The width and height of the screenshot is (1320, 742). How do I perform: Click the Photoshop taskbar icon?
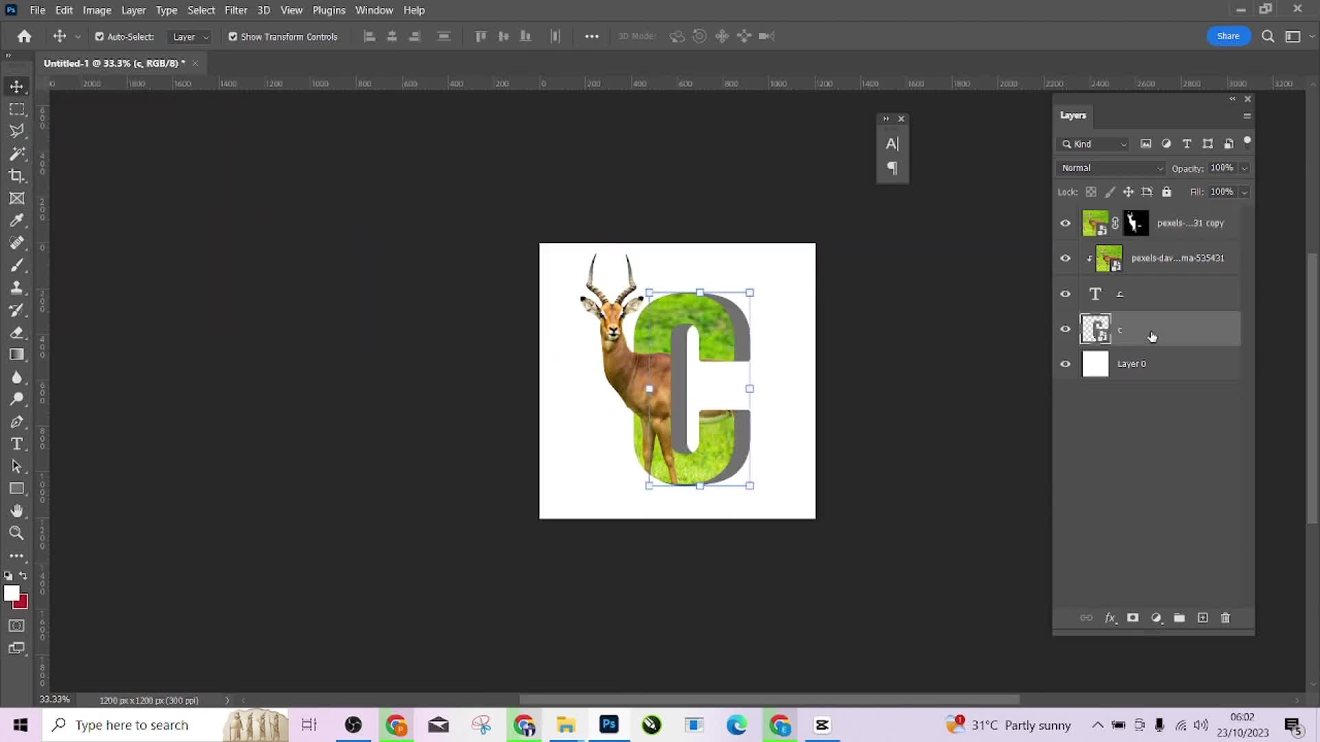click(x=609, y=725)
